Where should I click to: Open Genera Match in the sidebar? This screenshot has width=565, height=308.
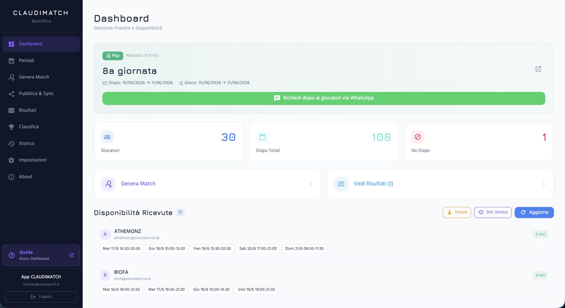click(41, 77)
